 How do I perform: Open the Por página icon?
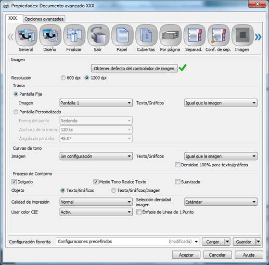tap(170, 35)
